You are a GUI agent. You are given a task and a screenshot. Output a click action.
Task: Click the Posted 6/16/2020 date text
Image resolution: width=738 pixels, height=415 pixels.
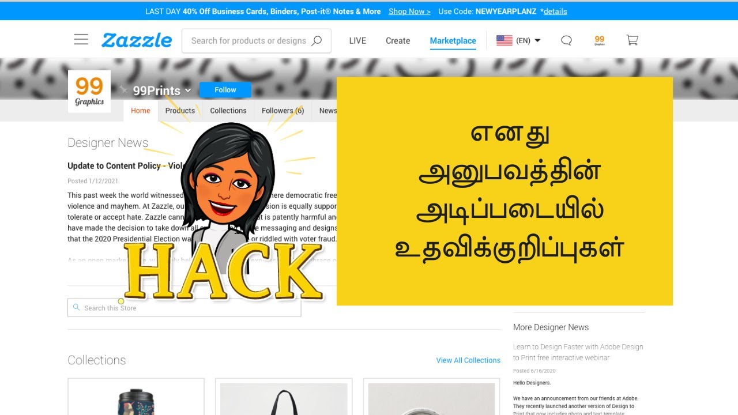tap(534, 371)
